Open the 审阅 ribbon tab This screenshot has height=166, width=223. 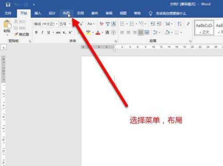109,13
